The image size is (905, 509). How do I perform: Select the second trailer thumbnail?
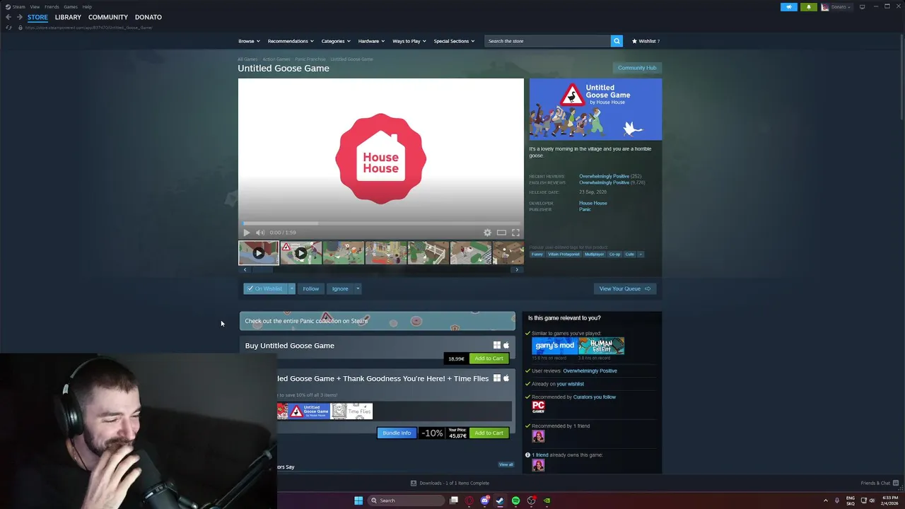click(301, 252)
